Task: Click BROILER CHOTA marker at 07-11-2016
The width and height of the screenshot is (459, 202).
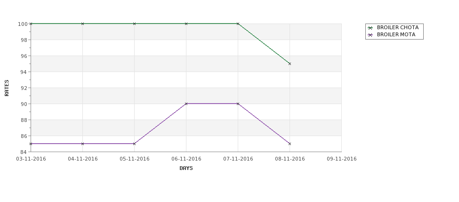Action: pos(238,24)
